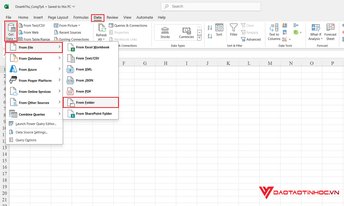The height and width of the screenshot is (206, 344).
Task: Switch to the Page Layout tab
Action: 58,17
